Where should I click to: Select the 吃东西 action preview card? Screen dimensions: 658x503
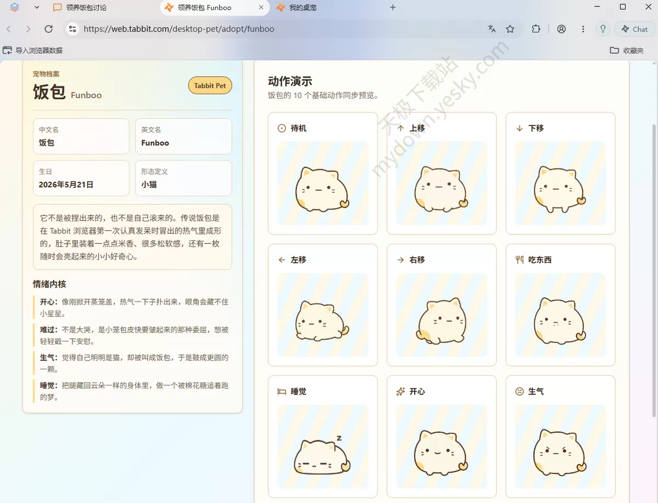(x=560, y=305)
